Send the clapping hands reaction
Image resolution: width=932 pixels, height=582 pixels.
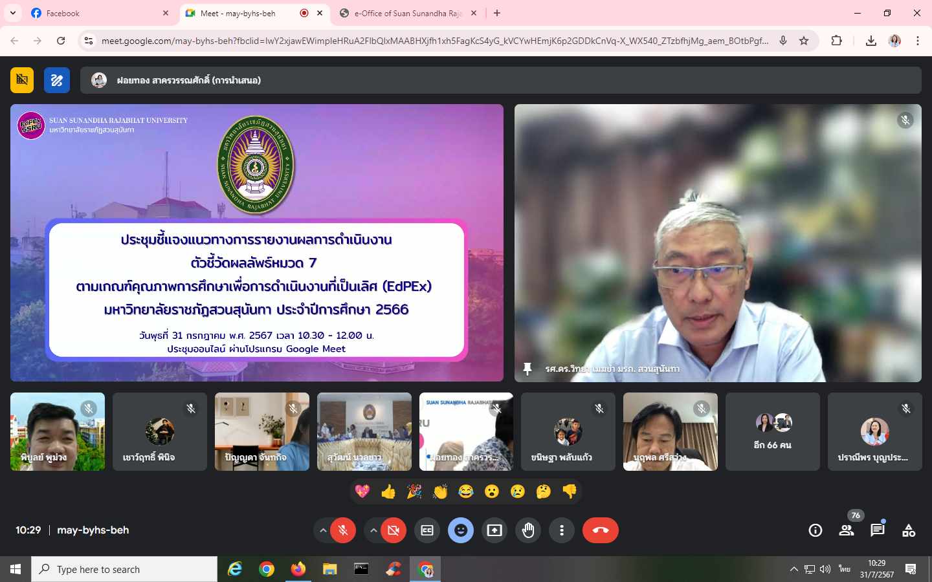coord(440,492)
